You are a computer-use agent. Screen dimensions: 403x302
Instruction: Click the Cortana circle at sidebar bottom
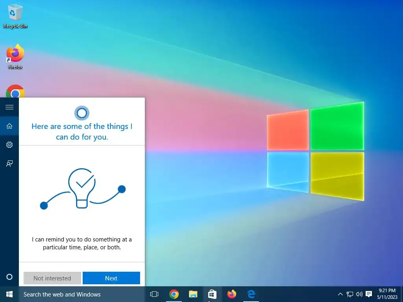[x=9, y=277]
